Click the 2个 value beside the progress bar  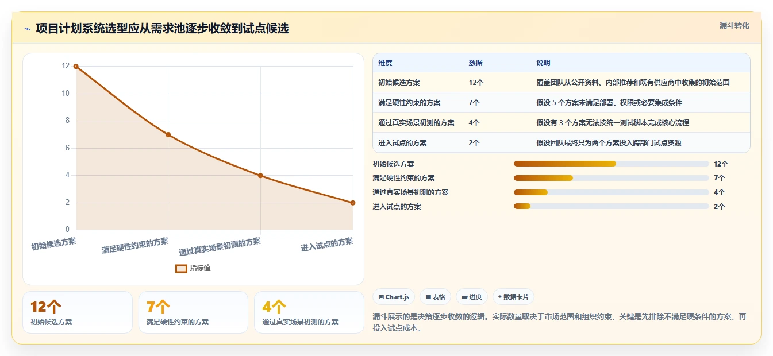719,207
